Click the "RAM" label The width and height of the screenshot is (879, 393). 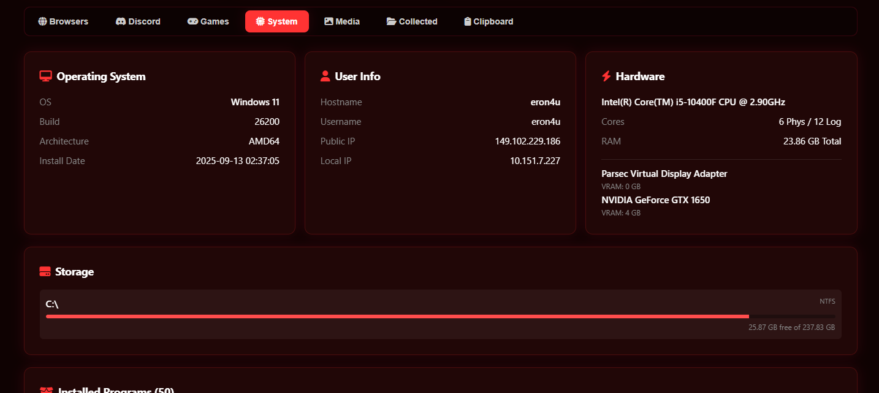[611, 141]
